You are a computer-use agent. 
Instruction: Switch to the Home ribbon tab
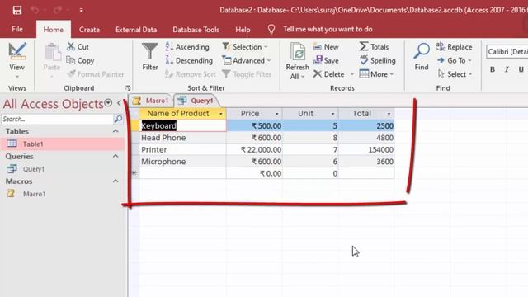pos(53,30)
